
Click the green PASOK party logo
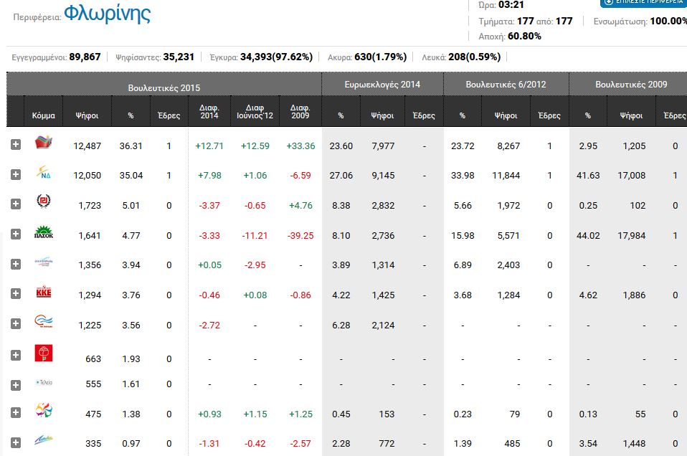click(44, 234)
